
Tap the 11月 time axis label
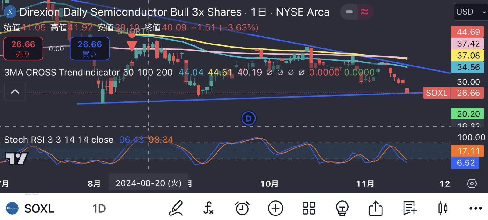(365, 184)
